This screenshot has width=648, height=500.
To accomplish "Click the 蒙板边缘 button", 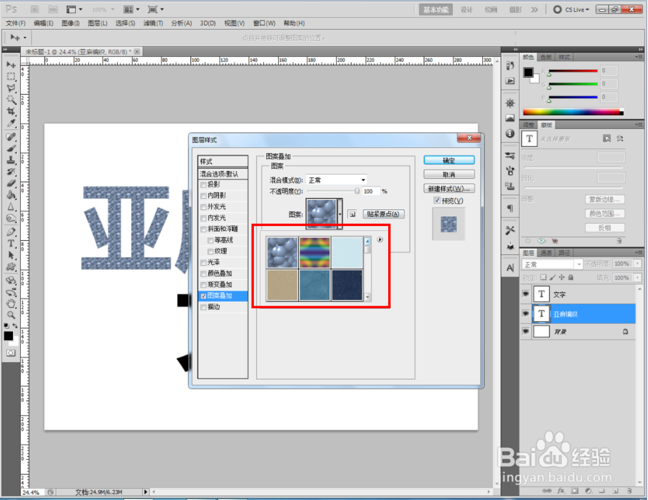I will pyautogui.click(x=605, y=199).
